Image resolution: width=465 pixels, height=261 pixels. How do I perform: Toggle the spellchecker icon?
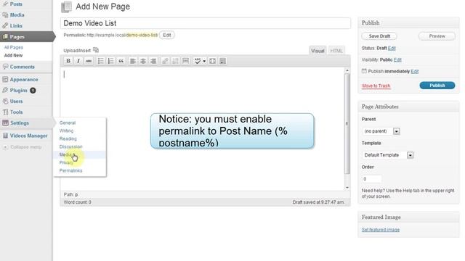tap(197, 61)
